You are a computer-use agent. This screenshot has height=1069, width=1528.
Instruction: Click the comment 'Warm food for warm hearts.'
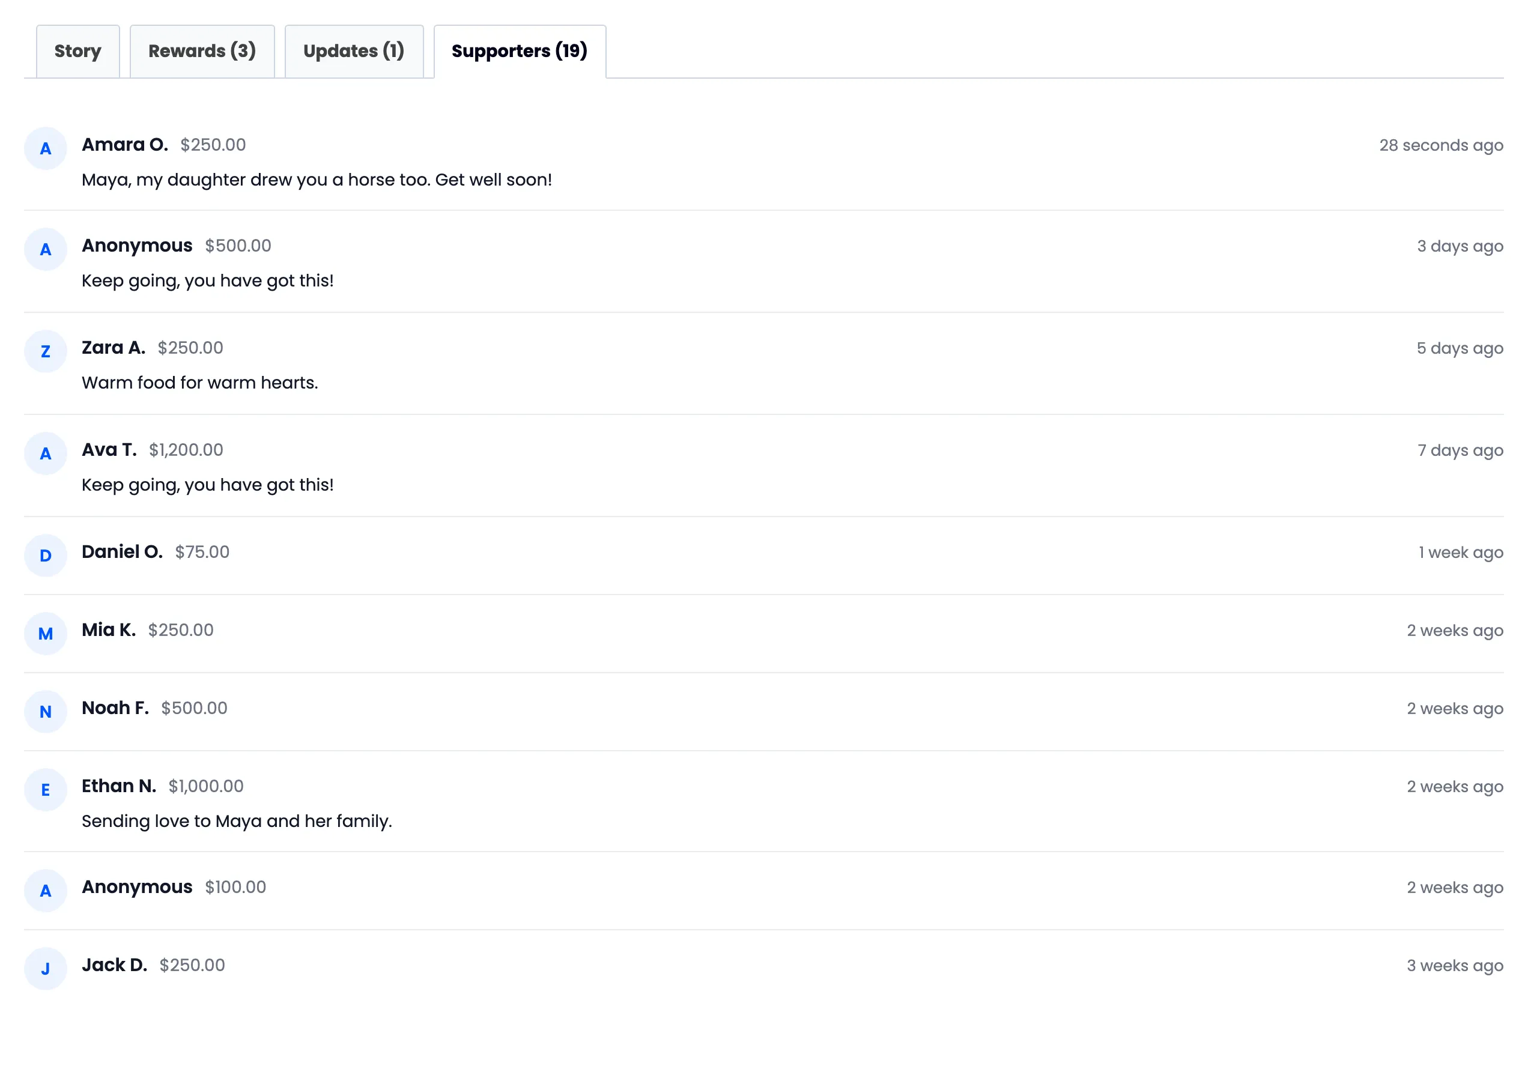199,383
